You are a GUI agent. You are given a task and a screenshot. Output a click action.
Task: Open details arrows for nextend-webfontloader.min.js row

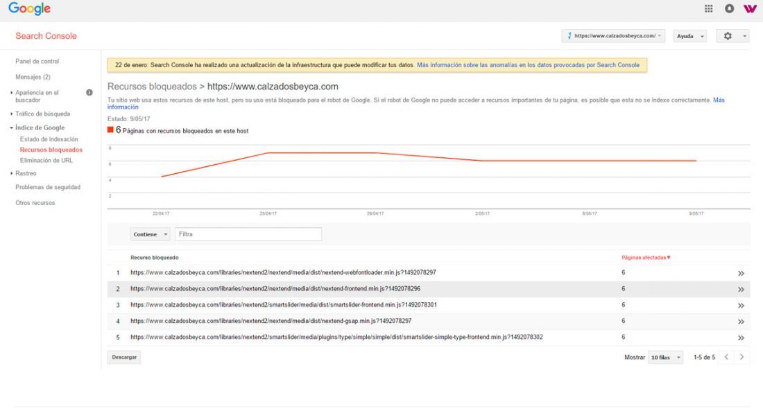(x=741, y=274)
